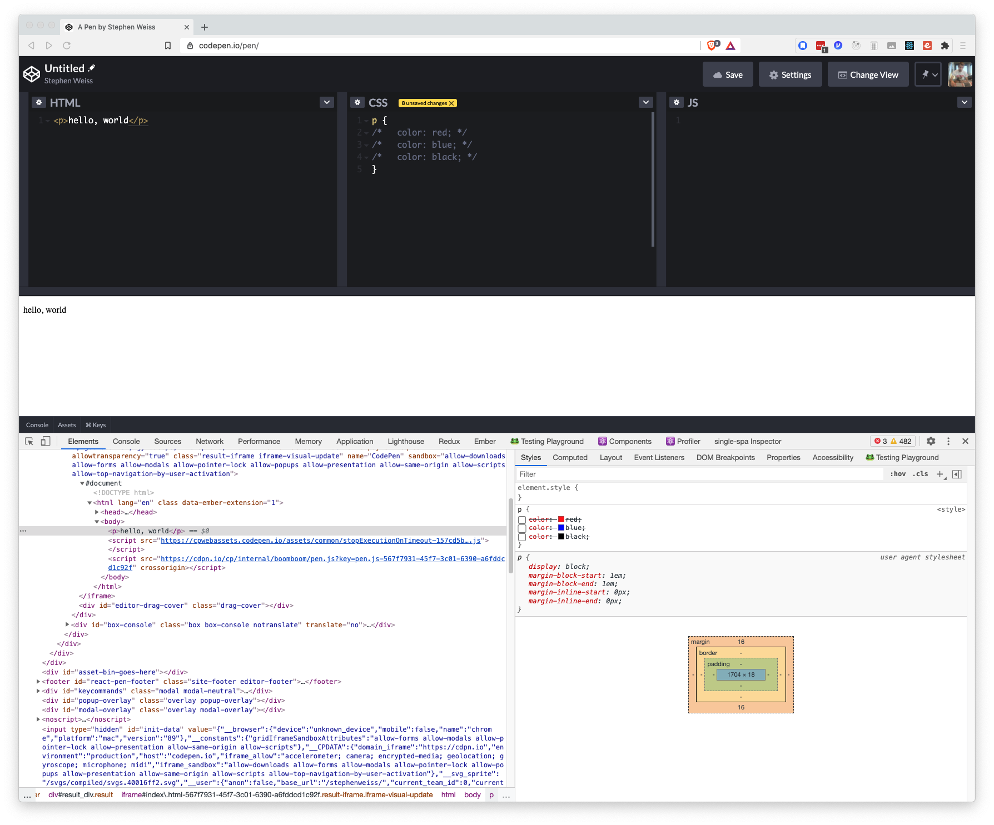Screen dimensions: 994x825
Task: Edit pen title with pencil icon
Action: (x=92, y=68)
